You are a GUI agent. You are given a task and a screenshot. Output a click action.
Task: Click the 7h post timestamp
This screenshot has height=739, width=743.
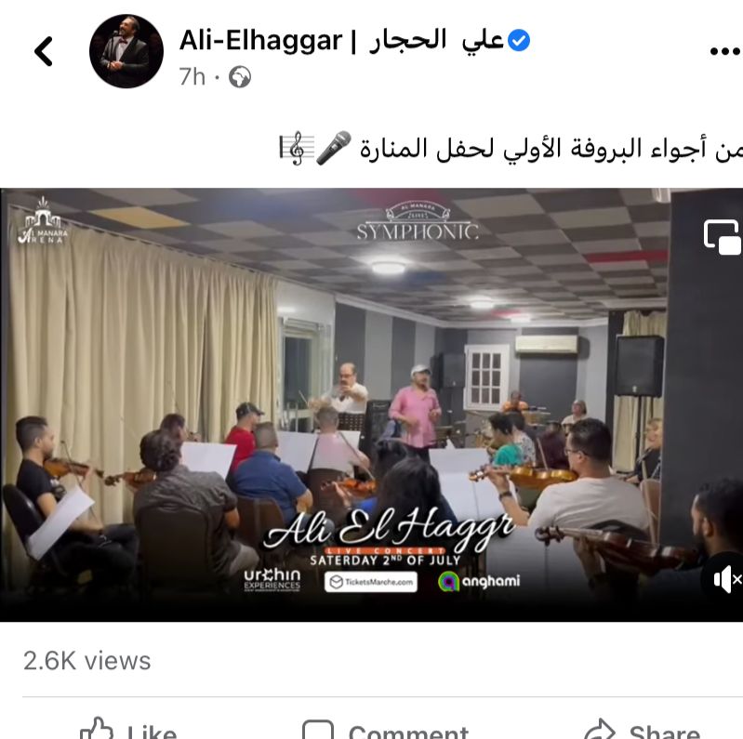tap(192, 77)
